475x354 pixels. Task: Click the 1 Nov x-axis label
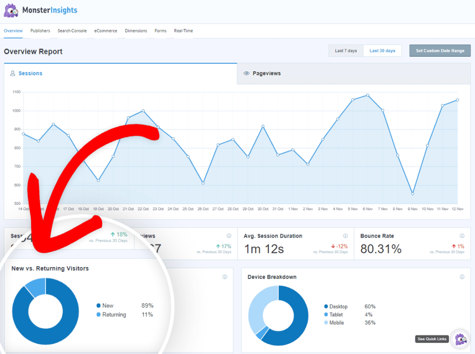point(293,209)
